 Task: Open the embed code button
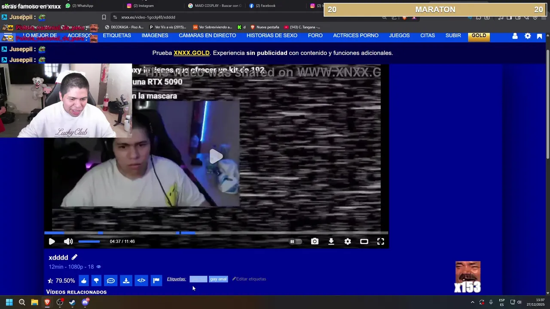(141, 281)
